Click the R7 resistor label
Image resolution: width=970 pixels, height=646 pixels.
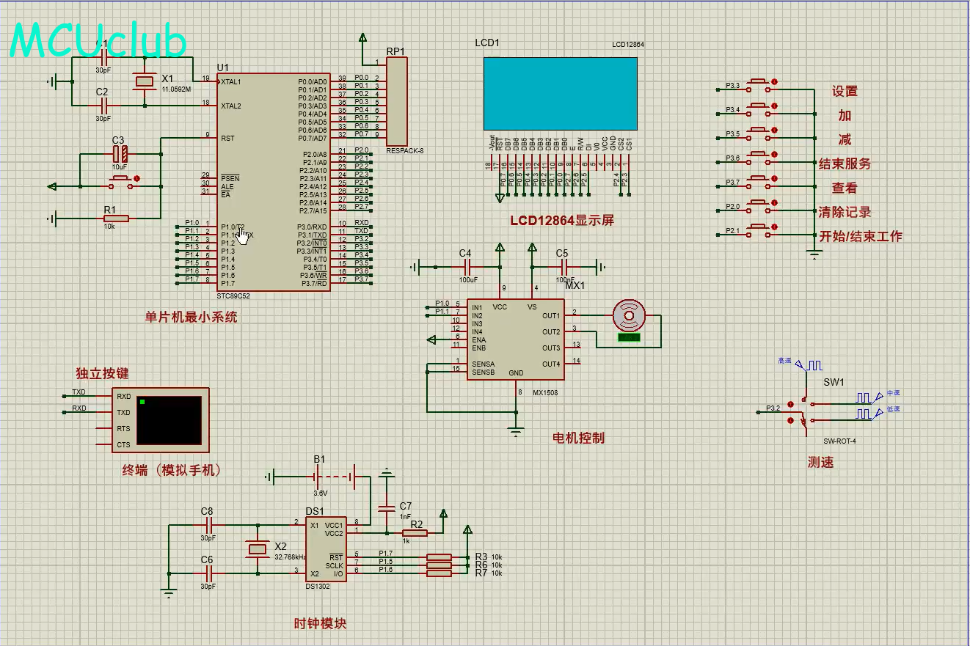(x=481, y=573)
